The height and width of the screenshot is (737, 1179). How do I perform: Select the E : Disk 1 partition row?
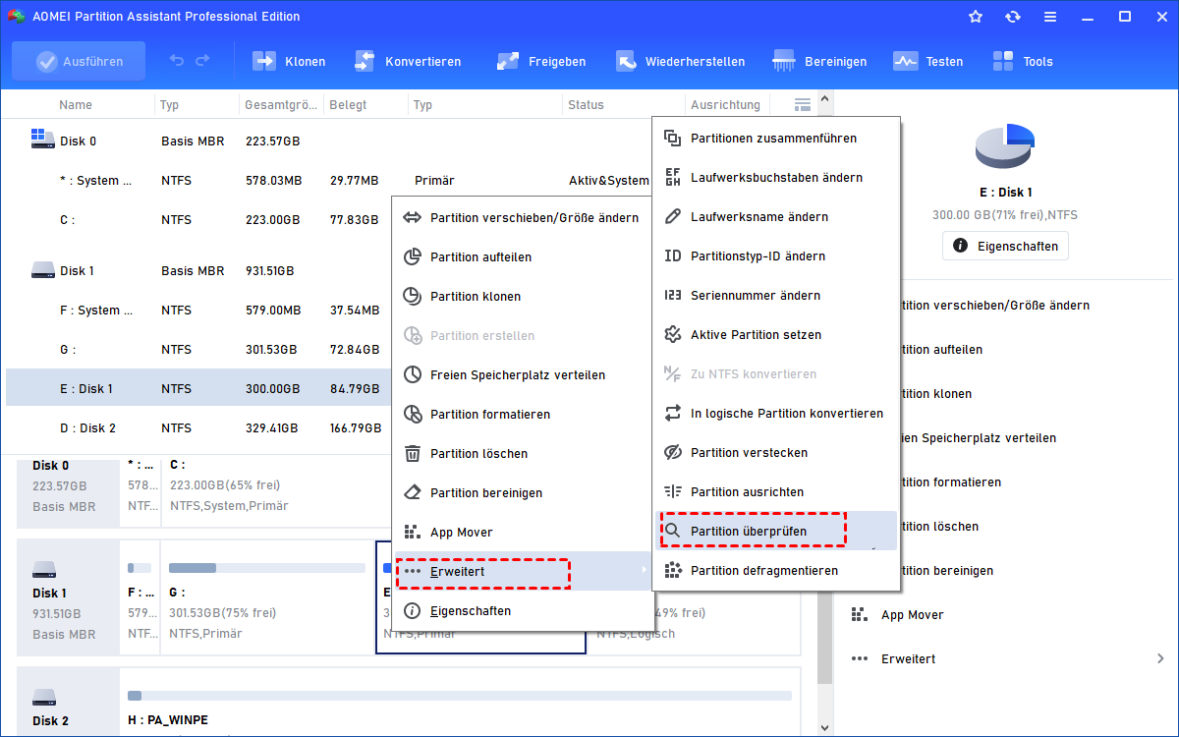[198, 389]
